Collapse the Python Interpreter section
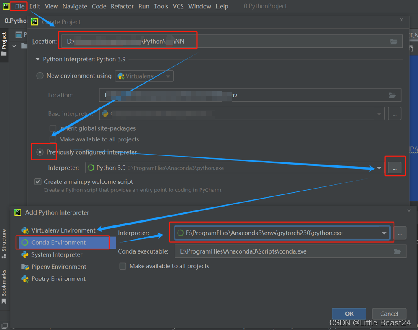The image size is (418, 330). [x=38, y=59]
